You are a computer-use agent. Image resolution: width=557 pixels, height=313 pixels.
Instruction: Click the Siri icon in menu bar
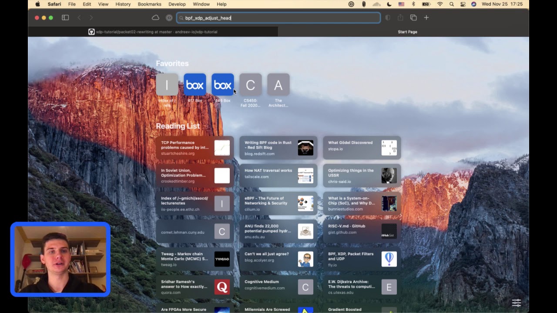click(473, 4)
